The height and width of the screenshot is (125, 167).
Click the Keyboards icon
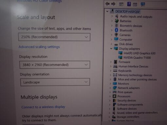[x=115, y=70]
